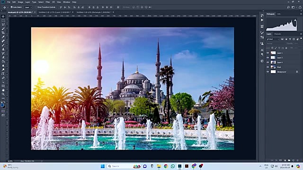This screenshot has height=170, width=303.
Task: Switch to the Info tab
Action: pos(279,14)
